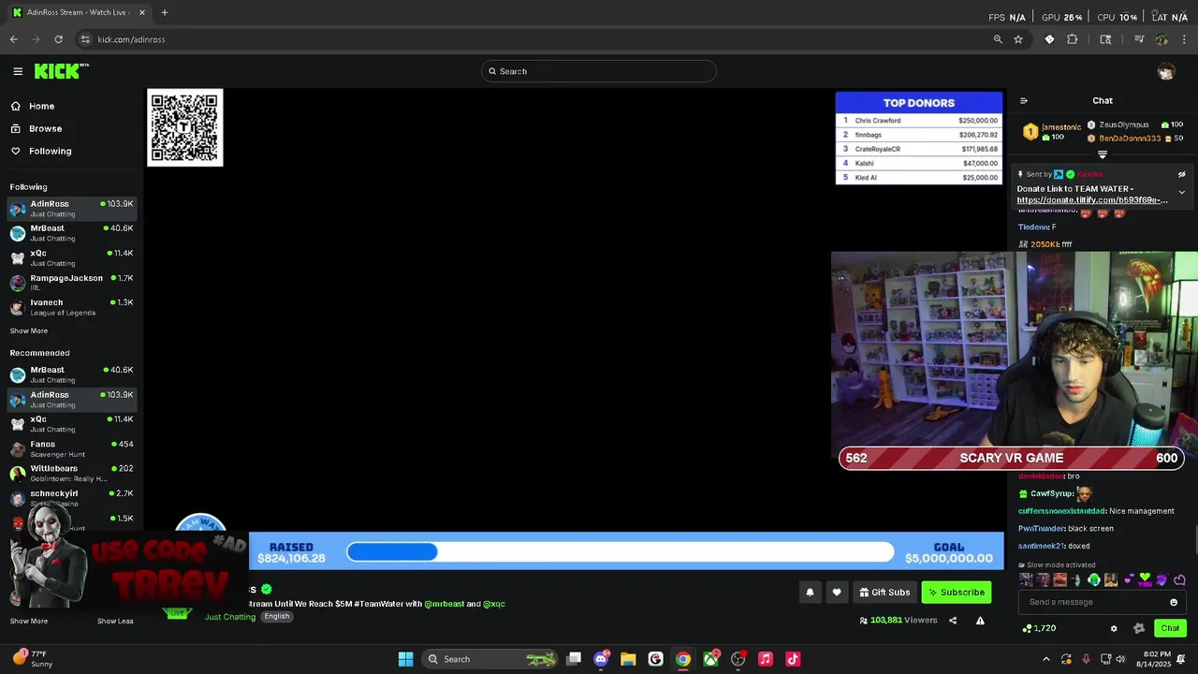The height and width of the screenshot is (674, 1198).
Task: Open Chrome extensions puzzle icon
Action: click(x=1073, y=39)
